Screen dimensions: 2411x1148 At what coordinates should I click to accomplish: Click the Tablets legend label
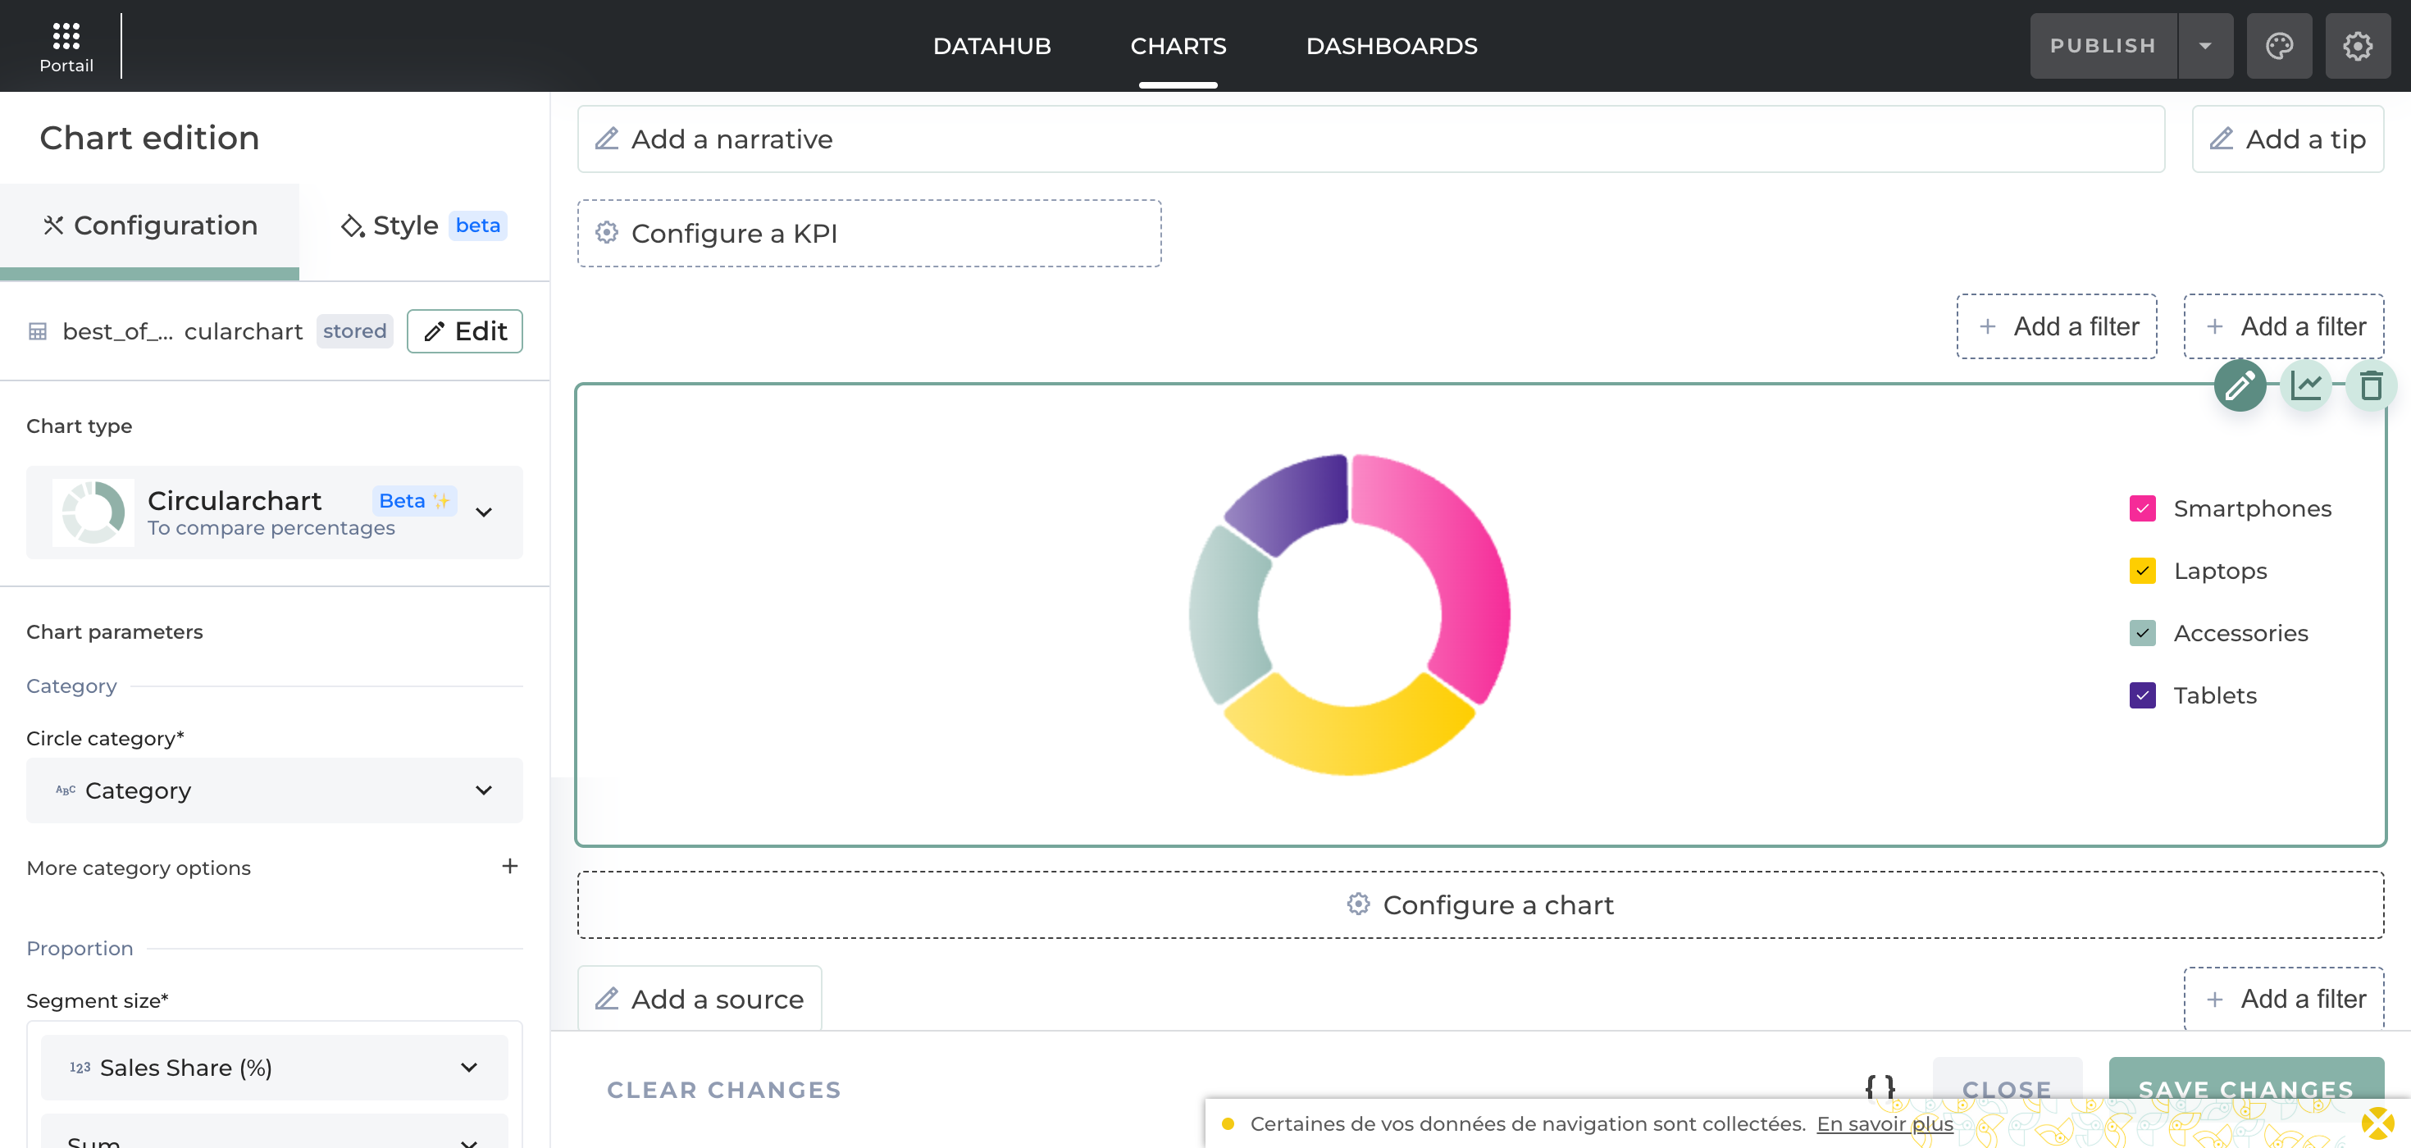pos(2214,695)
